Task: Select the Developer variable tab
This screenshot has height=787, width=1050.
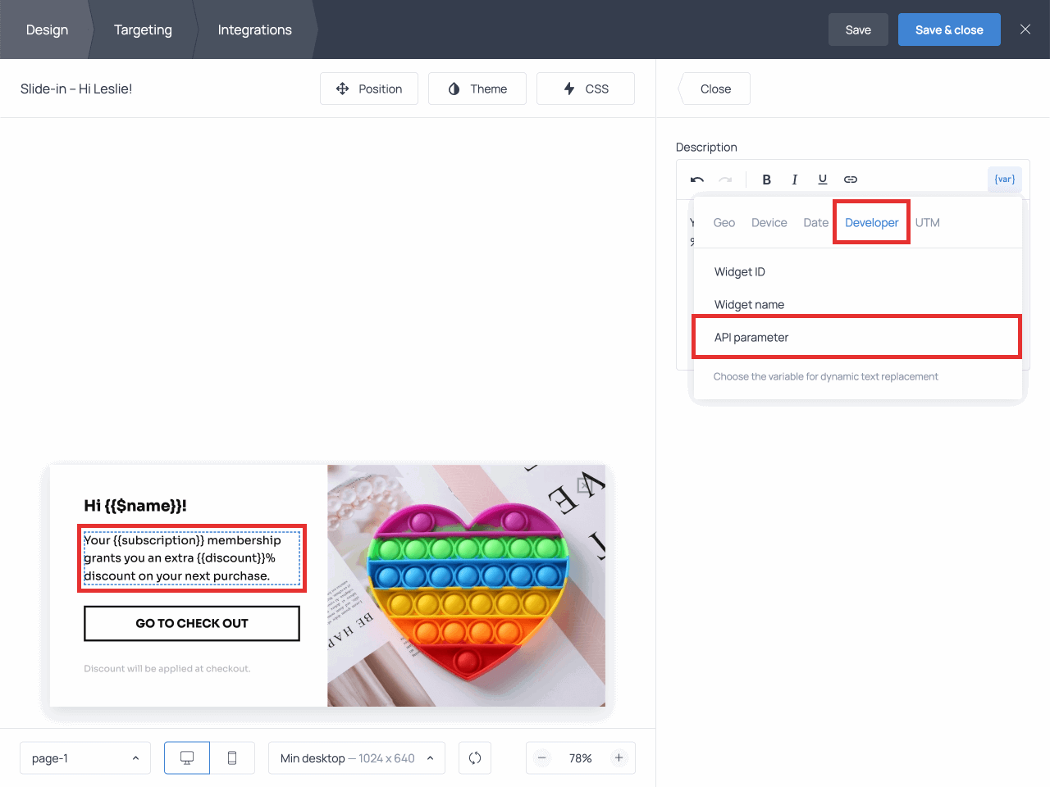Action: click(871, 223)
